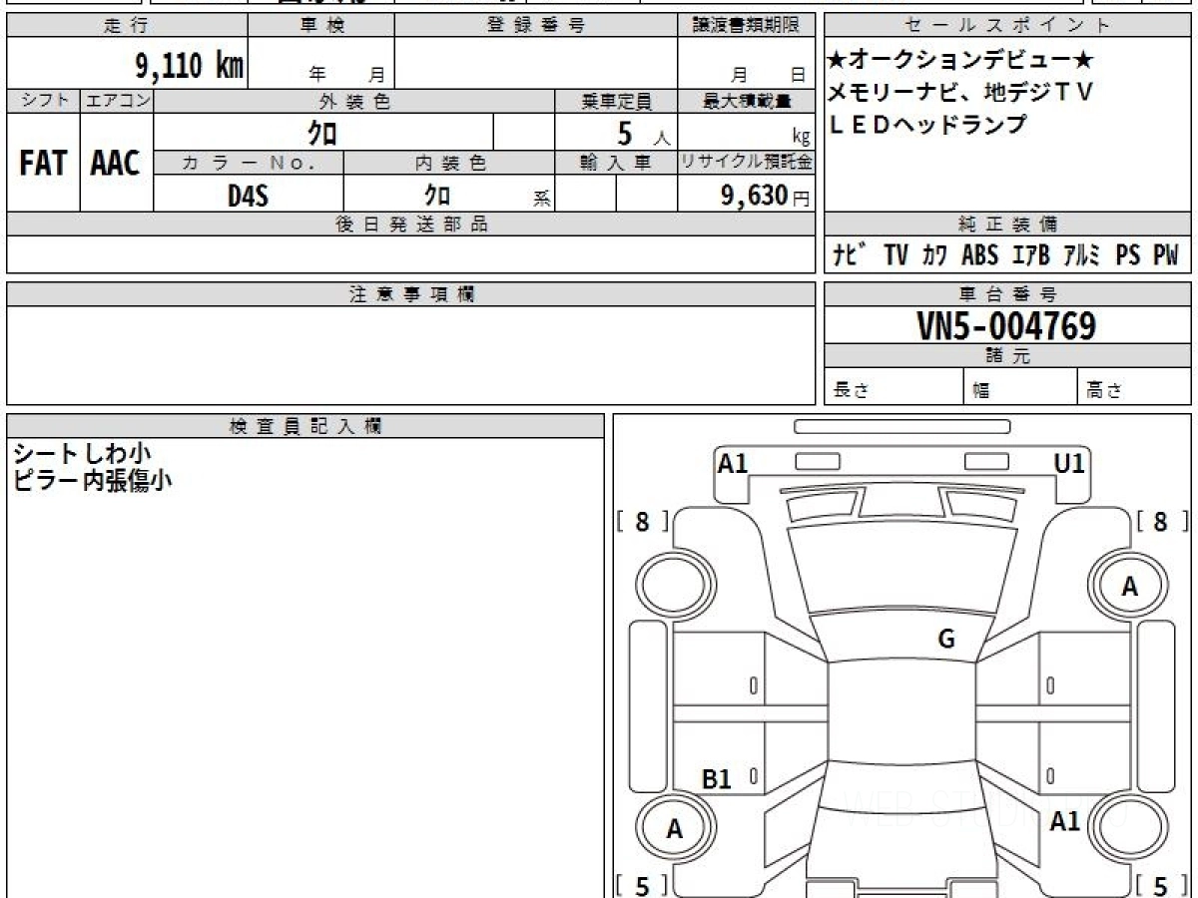Viewport: 1198px width, 898px height.
Task: Click the 後日発送部品 header
Action: [411, 224]
